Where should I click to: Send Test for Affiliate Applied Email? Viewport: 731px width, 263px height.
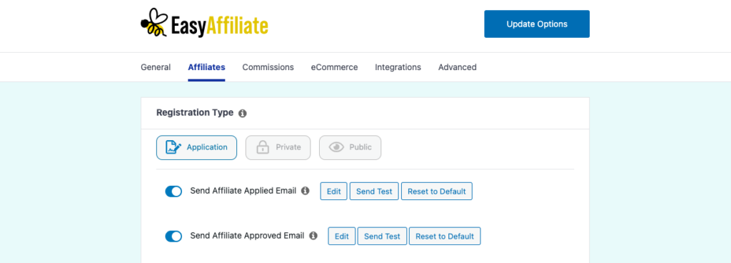(x=374, y=192)
